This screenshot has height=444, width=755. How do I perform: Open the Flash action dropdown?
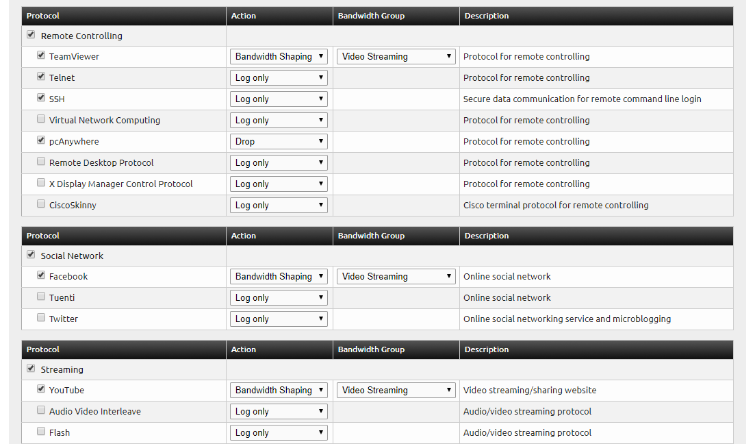pyautogui.click(x=279, y=432)
